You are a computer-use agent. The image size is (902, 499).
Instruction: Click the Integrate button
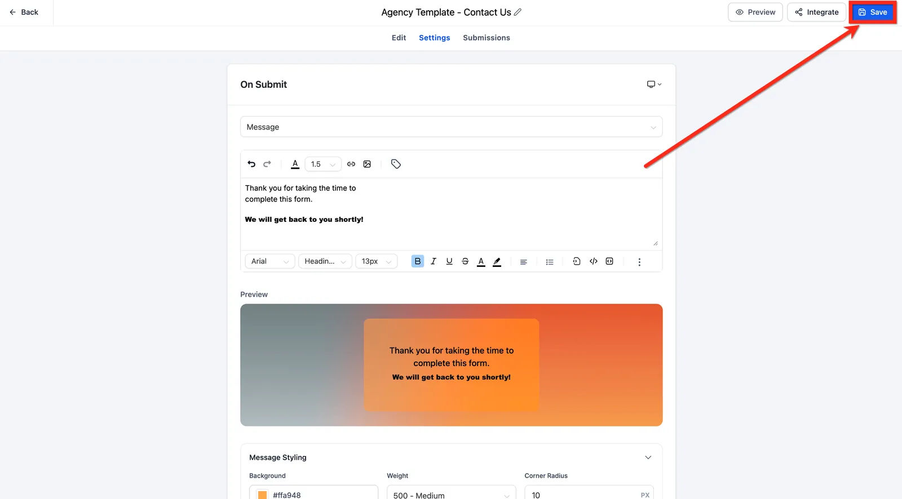pos(816,12)
